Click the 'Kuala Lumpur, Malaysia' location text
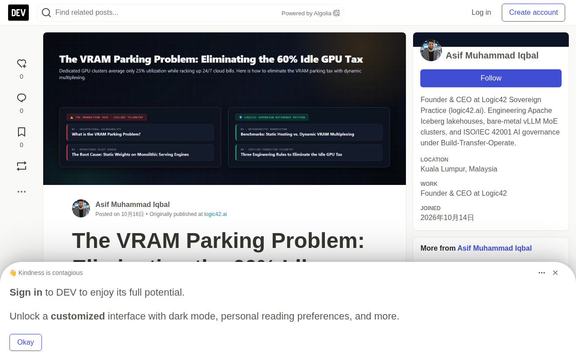This screenshot has height=360, width=576. click(x=459, y=169)
